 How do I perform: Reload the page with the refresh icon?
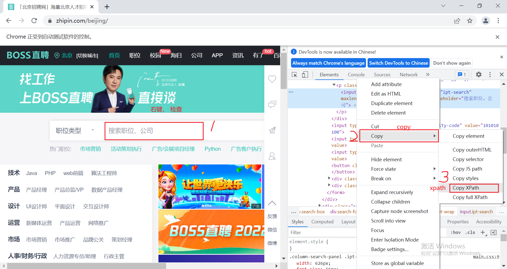(34, 21)
